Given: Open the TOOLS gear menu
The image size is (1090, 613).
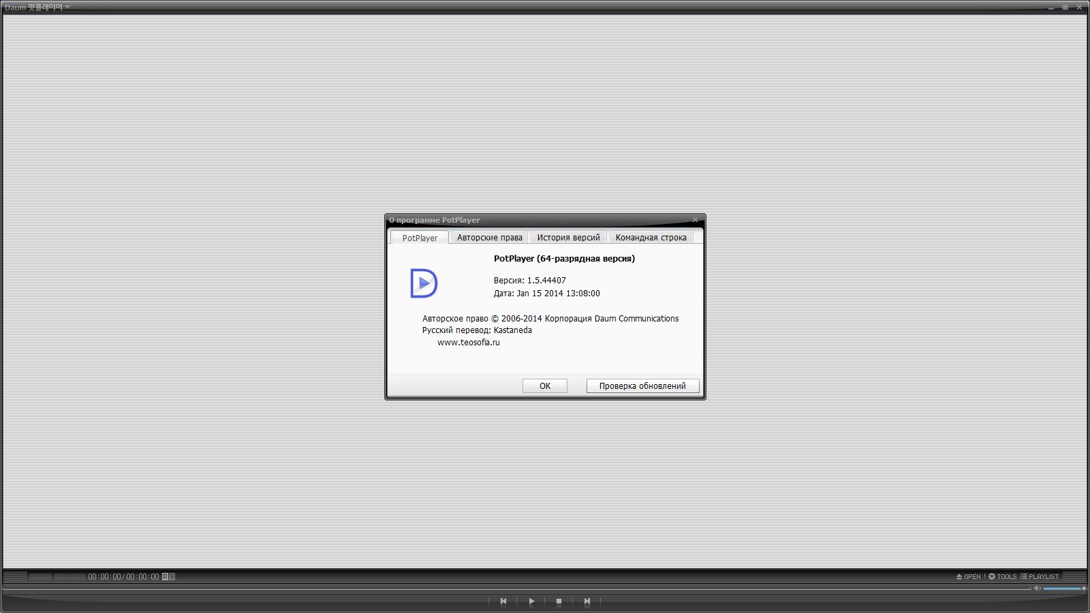Looking at the screenshot, I should click(x=1002, y=576).
